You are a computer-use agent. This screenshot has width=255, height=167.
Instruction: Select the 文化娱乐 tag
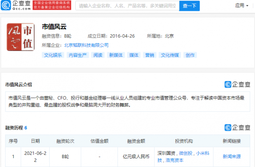point(53,55)
